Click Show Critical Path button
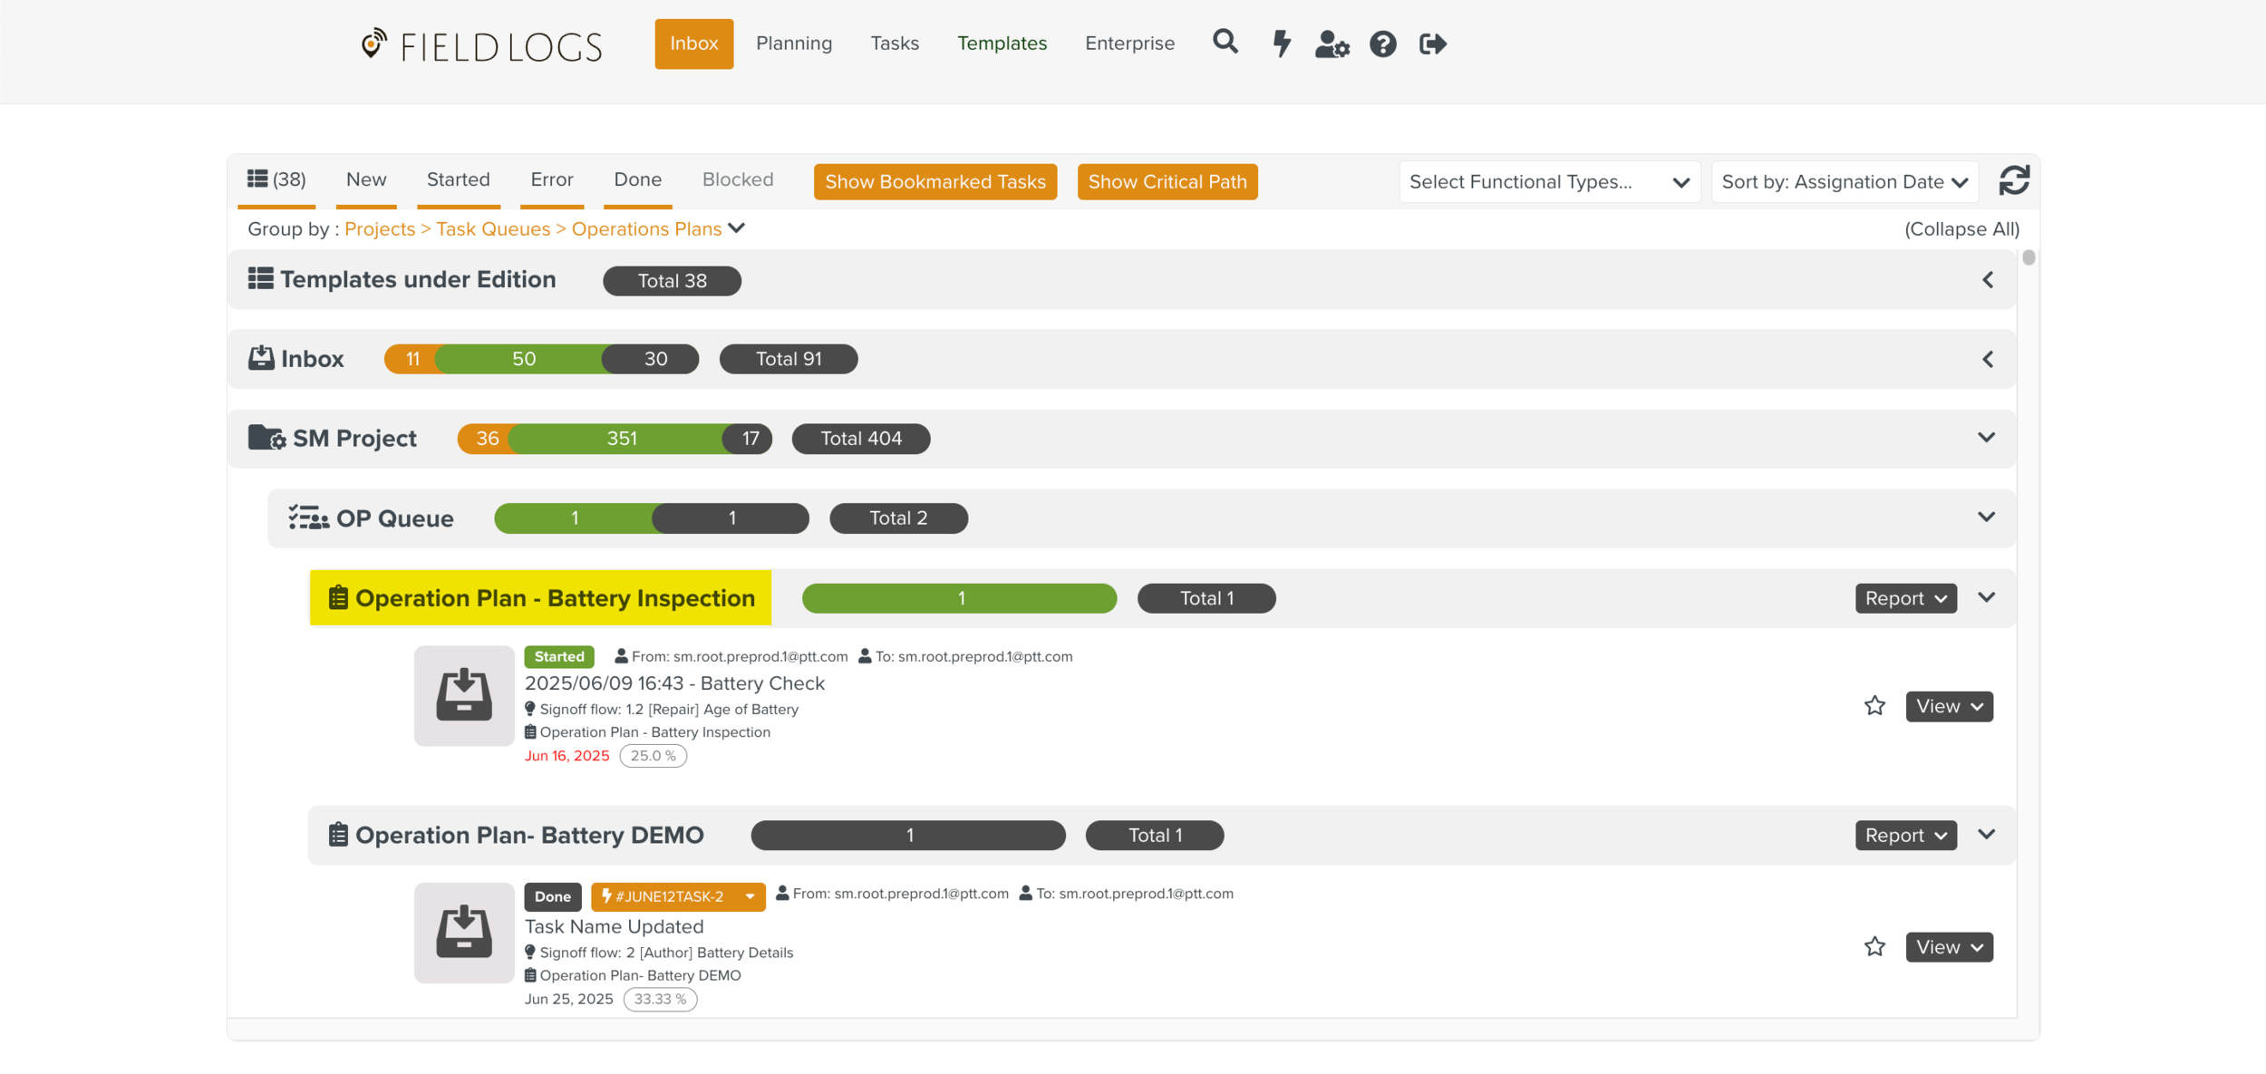Viewport: 2266px width, 1074px height. pos(1167,182)
